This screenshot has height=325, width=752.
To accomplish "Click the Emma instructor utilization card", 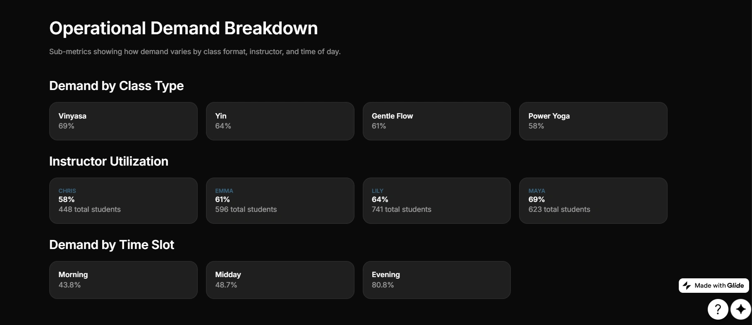I will click(280, 201).
